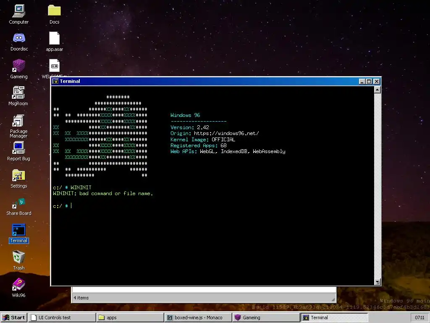The height and width of the screenshot is (323, 430).
Task: Launch Package Manager from desktop
Action: (18, 126)
